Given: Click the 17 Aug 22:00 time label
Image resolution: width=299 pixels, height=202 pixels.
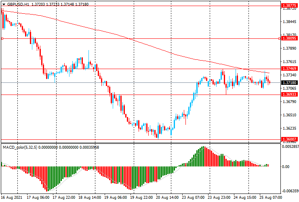Looking at the screenshot, I should tap(64, 197).
